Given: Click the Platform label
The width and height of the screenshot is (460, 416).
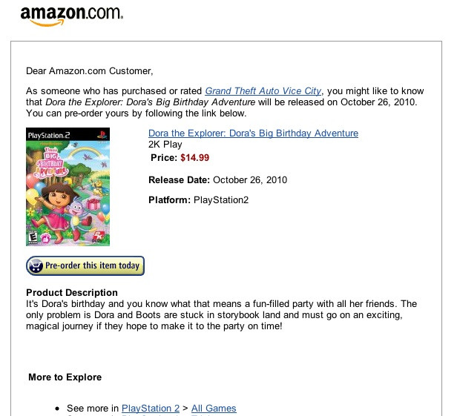Looking at the screenshot, I should pos(169,199).
